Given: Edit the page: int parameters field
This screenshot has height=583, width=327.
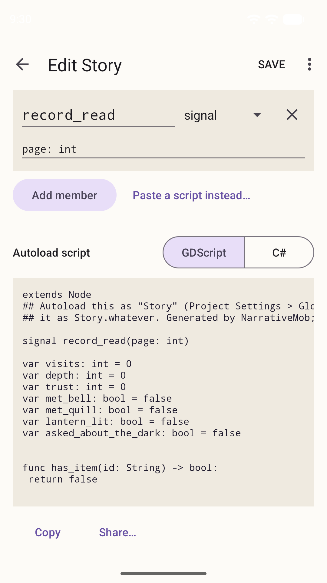Looking at the screenshot, I should pos(163,149).
